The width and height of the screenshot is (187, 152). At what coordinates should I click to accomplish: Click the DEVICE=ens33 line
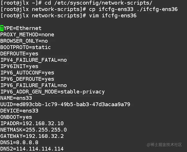[x=19, y=111]
